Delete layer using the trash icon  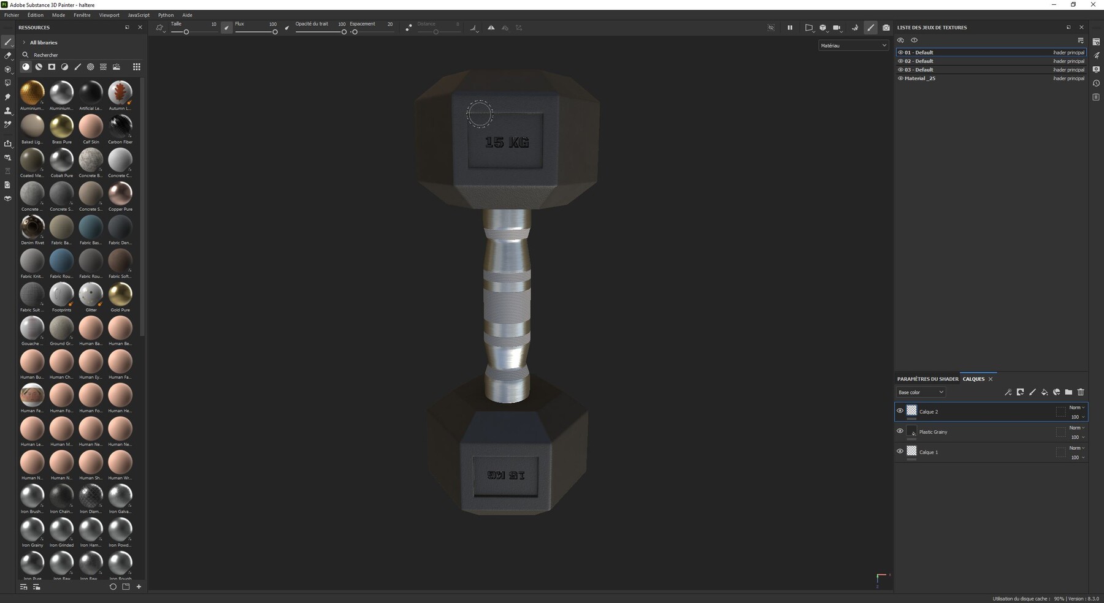[x=1081, y=392]
